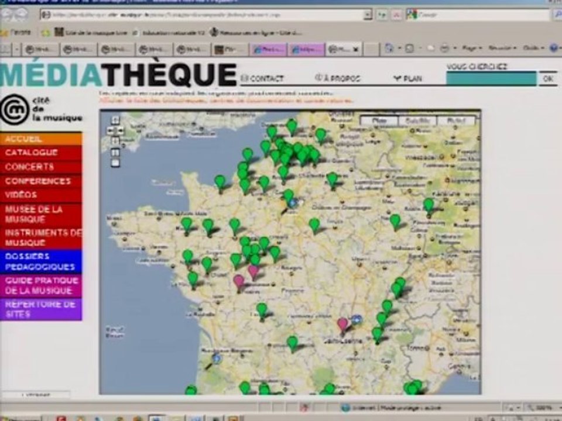Select the VIDEOS menu item

pos(41,195)
